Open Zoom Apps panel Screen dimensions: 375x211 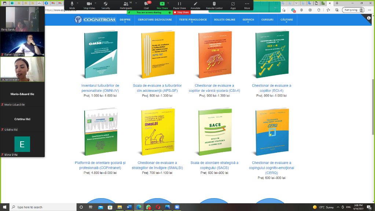point(233,4)
